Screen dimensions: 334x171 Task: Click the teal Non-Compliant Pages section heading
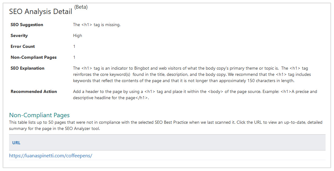[39, 115]
